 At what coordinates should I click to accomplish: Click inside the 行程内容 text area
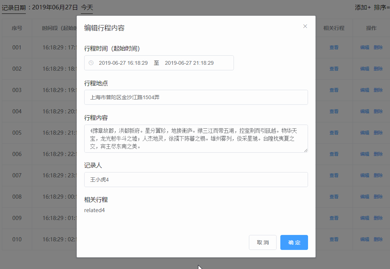point(196,138)
